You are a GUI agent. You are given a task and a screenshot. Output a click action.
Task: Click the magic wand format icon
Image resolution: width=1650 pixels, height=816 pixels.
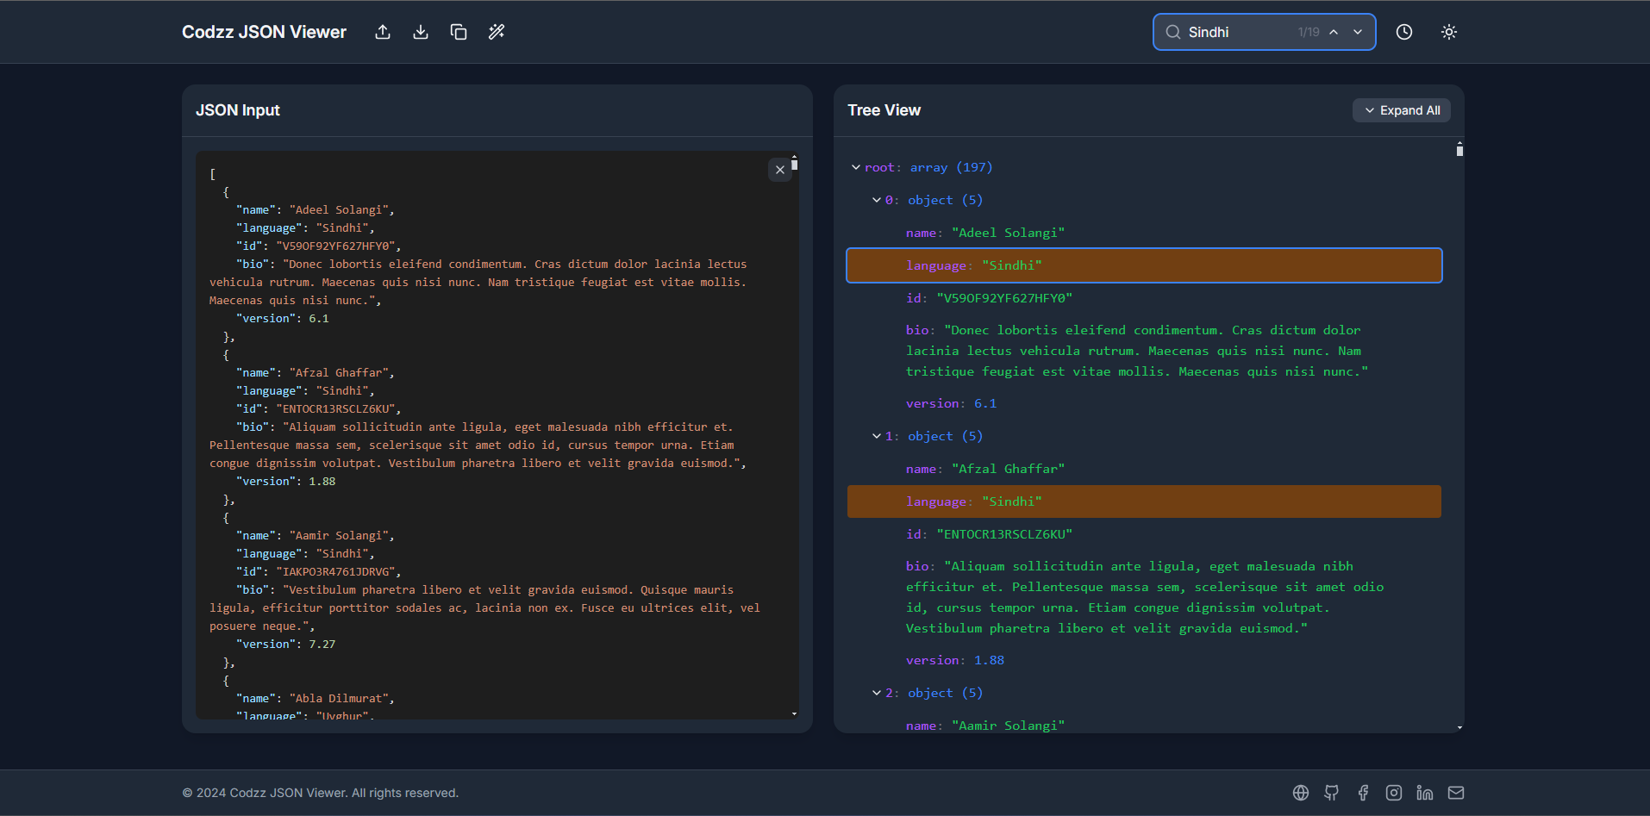coord(497,32)
